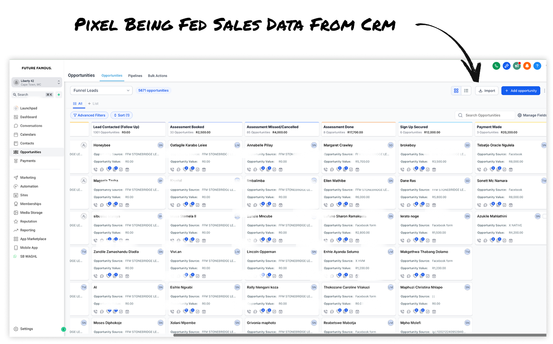Click the blue AI sparkle icon

tap(506, 66)
